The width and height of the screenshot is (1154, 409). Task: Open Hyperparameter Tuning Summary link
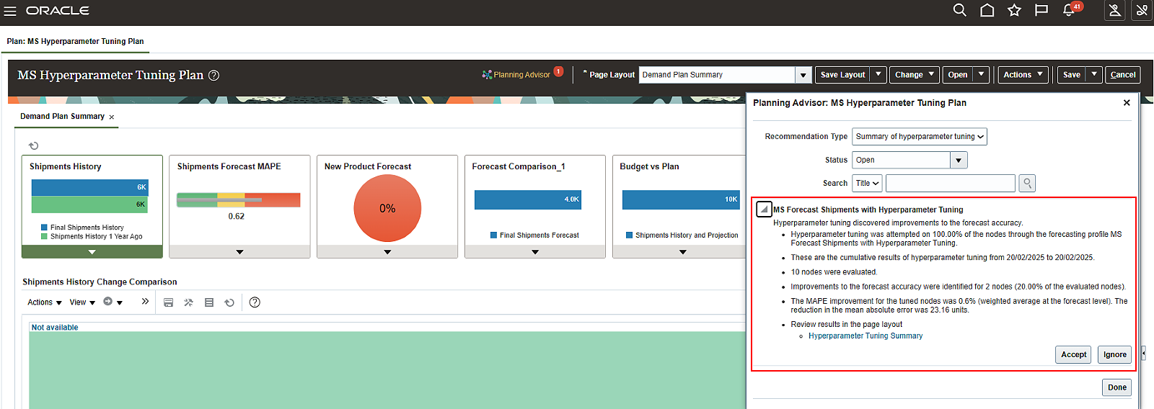[865, 336]
